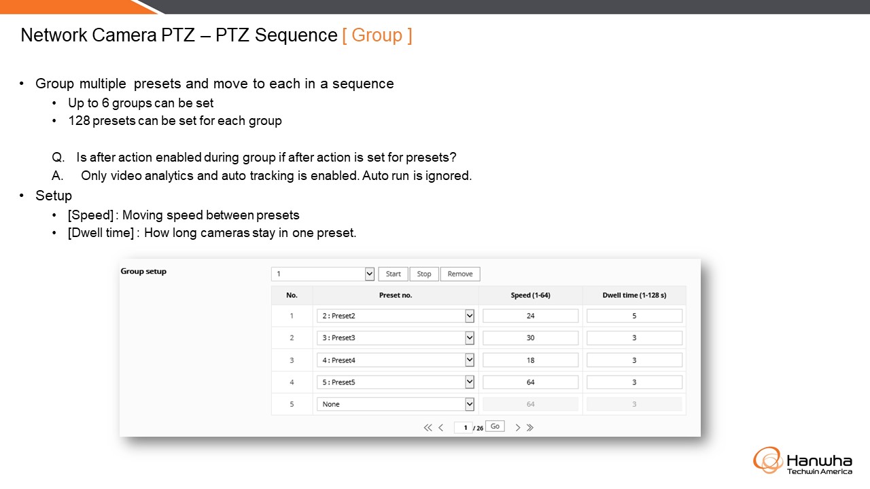Click the page number input field

tap(464, 427)
